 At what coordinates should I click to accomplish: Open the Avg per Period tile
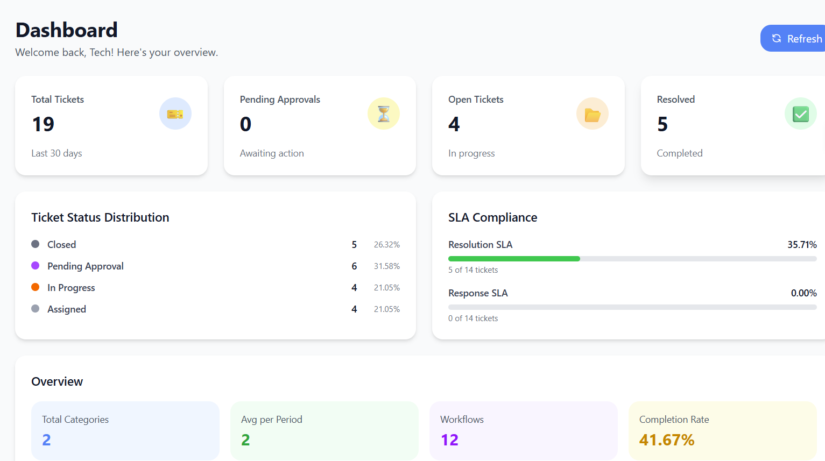click(x=324, y=430)
